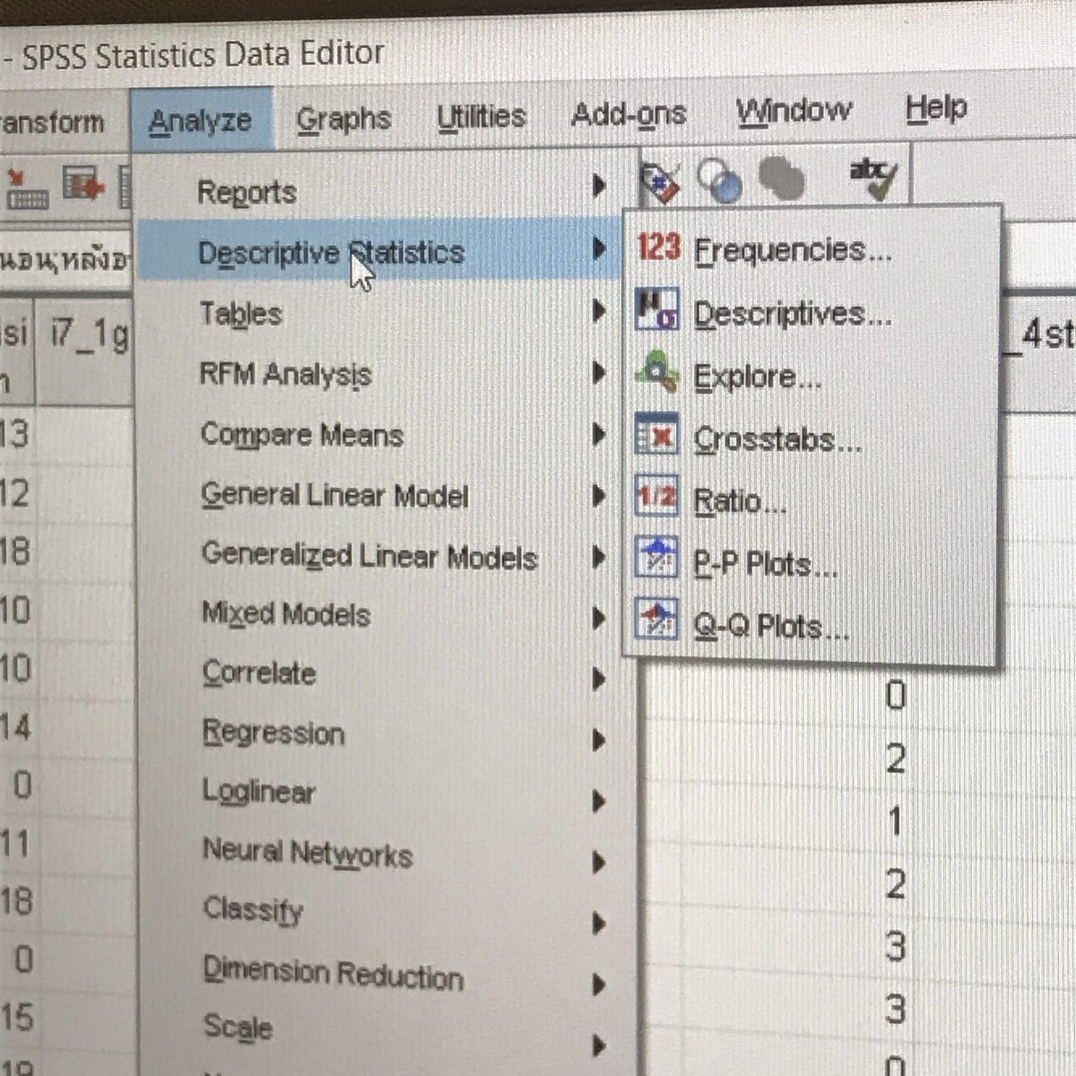1076x1076 pixels.
Task: Click the P-P Plots icon
Action: click(657, 558)
